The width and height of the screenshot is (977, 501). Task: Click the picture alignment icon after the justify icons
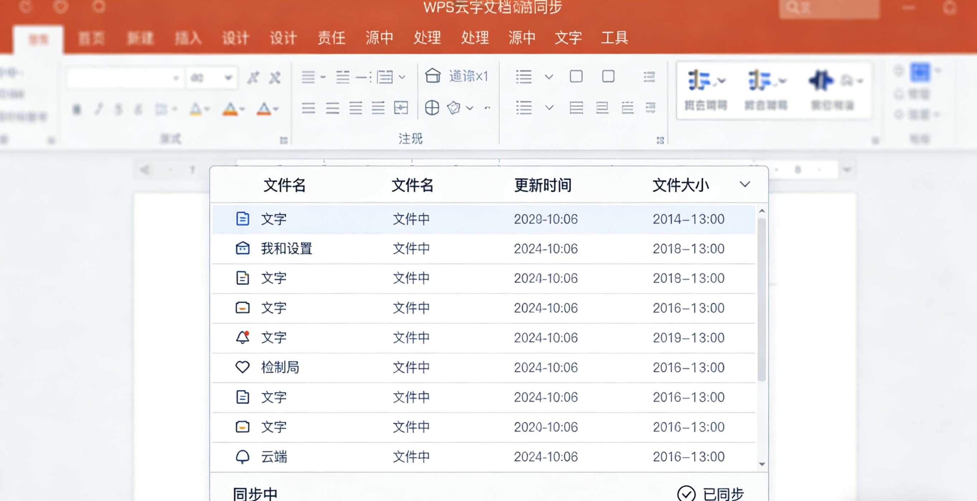click(401, 108)
